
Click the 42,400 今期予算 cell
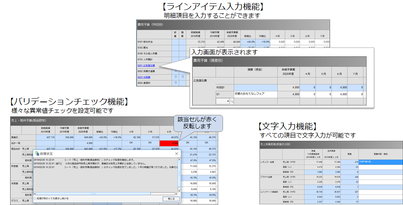click(x=215, y=42)
